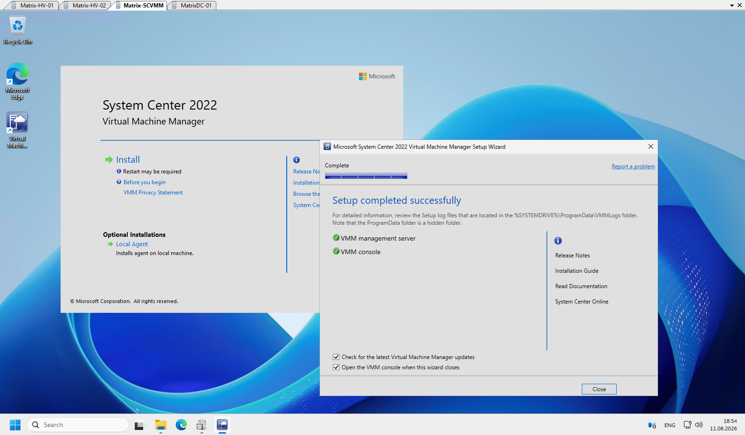Close the Setup Wizard with the title bar X

[x=651, y=146]
